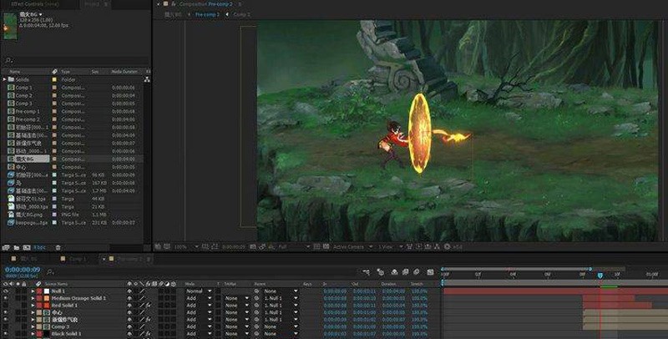Image resolution: width=668 pixels, height=339 pixels.
Task: Toggle the frame blending timeline icon
Action: point(406,271)
